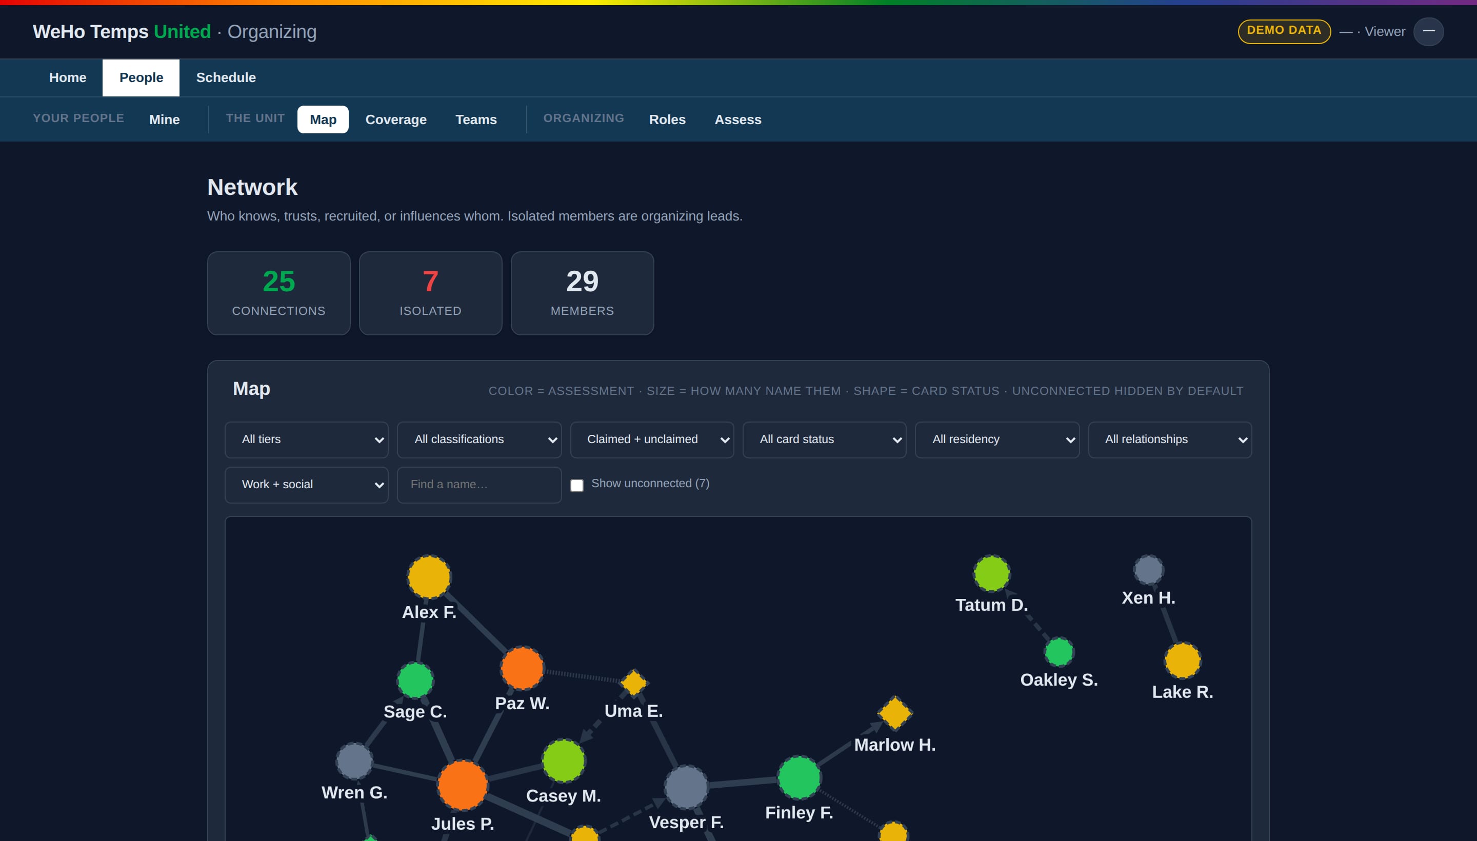Expand the All relationships dropdown
The image size is (1477, 841).
click(1170, 439)
